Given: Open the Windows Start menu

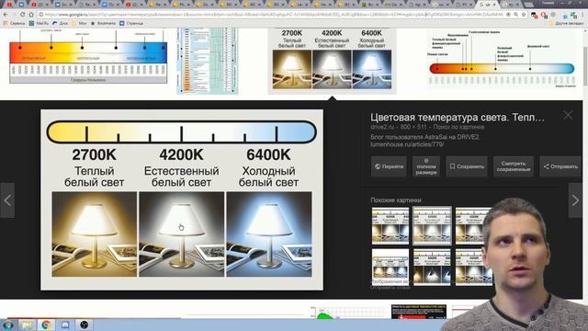Looking at the screenshot, I should (8, 325).
